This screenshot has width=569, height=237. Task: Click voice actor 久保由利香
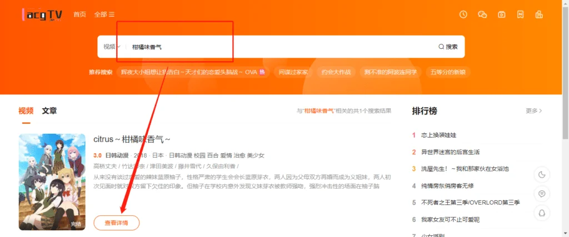pos(221,167)
